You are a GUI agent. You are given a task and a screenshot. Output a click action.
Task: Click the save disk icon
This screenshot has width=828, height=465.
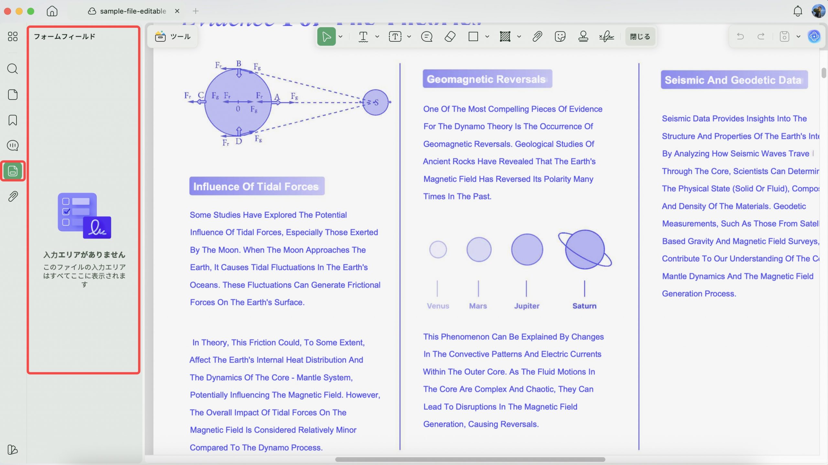[x=784, y=37]
